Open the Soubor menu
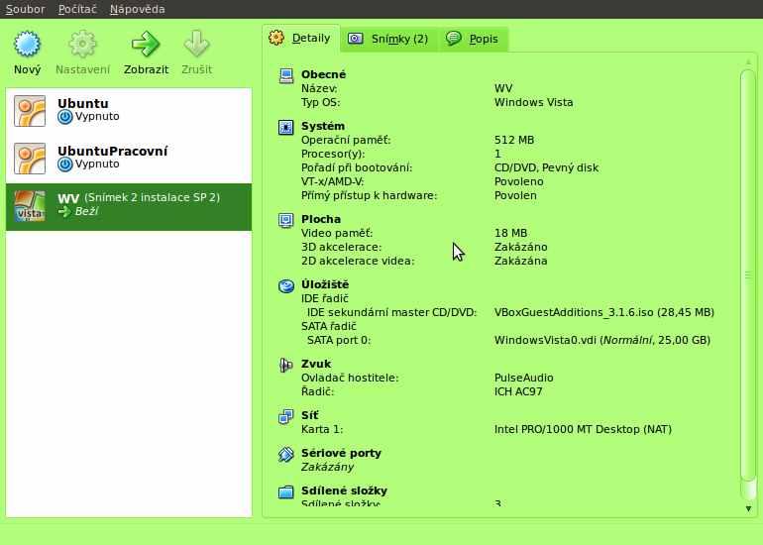Viewport: 763px width, 545px height. [x=26, y=9]
